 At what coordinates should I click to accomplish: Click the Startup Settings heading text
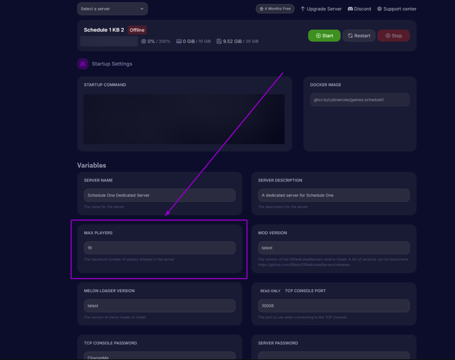[x=112, y=64]
